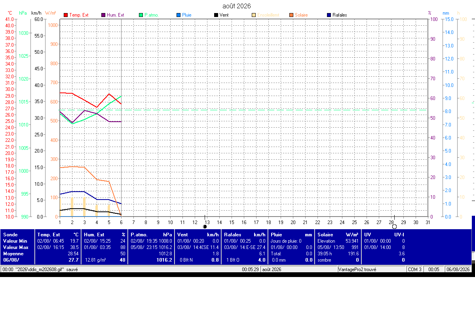Click the 'hPa' axis unit label
475x311 pixels.
click(23, 13)
